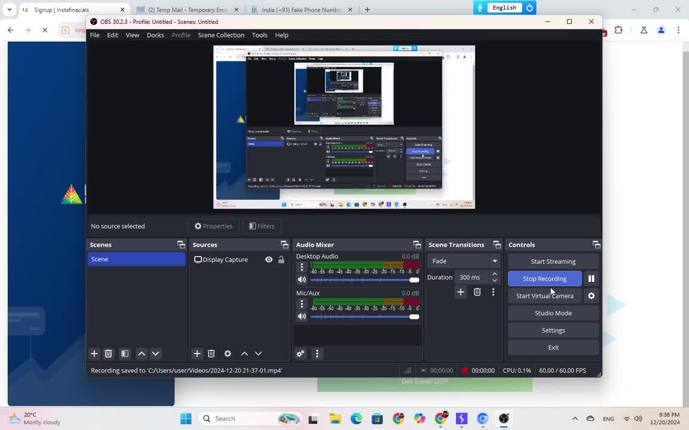Click Start Streaming button
689x430 pixels.
(x=553, y=262)
